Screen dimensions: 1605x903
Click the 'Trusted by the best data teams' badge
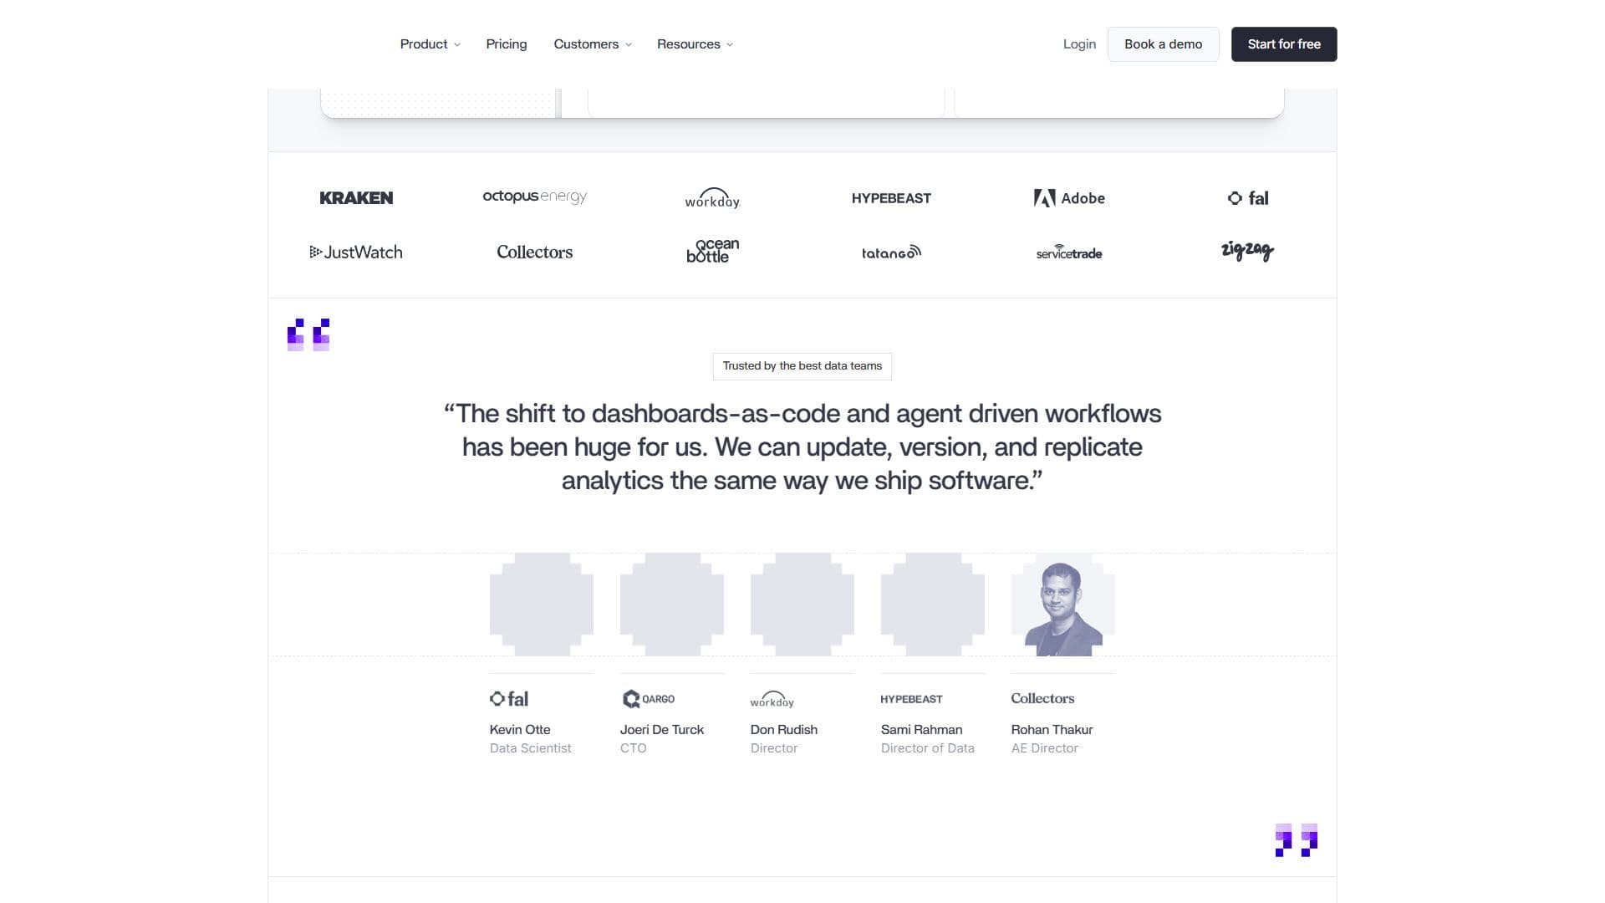tap(802, 366)
